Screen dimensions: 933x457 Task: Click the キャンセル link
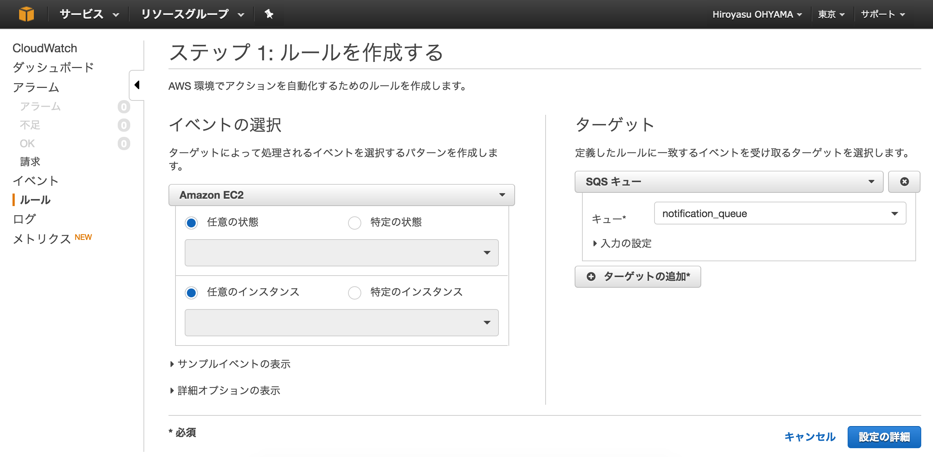[810, 437]
